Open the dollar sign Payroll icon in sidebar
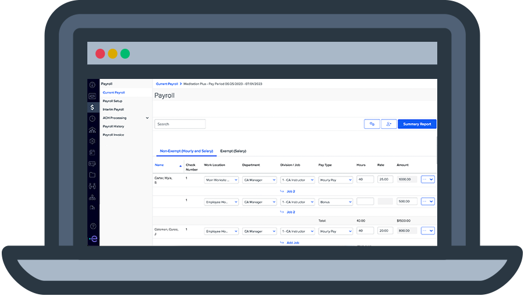524x296 pixels. pos(92,107)
